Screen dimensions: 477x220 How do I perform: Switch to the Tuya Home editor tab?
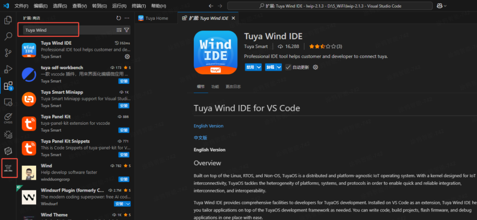click(x=156, y=18)
